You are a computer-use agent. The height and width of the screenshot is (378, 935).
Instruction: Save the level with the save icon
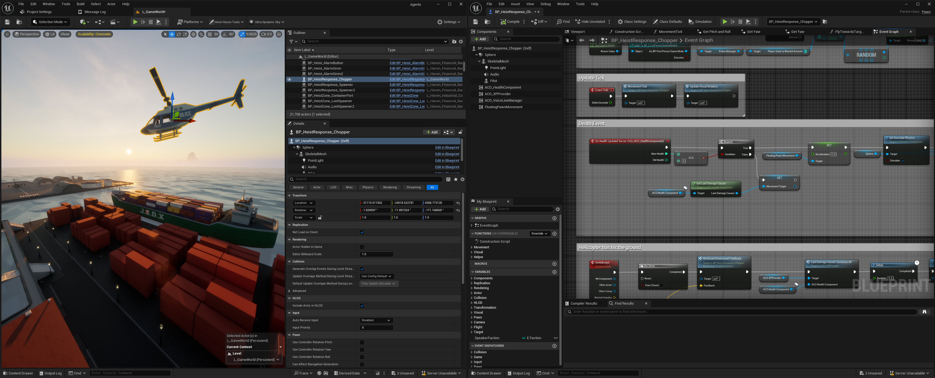7,22
